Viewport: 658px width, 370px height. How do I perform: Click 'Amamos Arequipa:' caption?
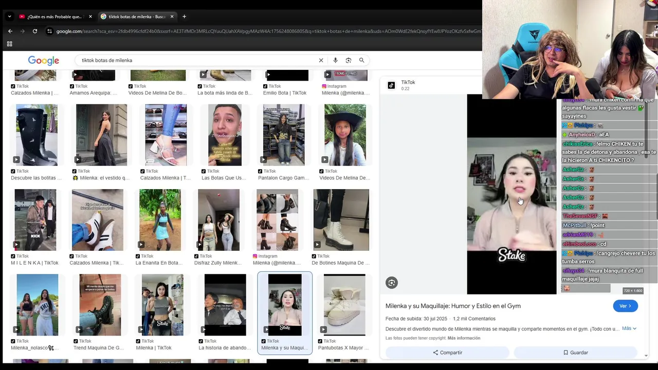coord(94,93)
